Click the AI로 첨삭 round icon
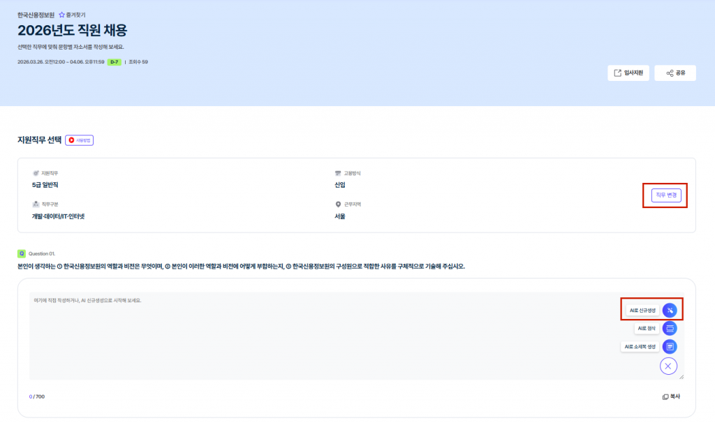Image resolution: width=715 pixels, height=423 pixels. 670,328
